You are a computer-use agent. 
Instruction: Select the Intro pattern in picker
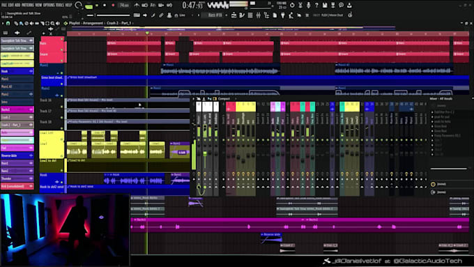point(17,102)
